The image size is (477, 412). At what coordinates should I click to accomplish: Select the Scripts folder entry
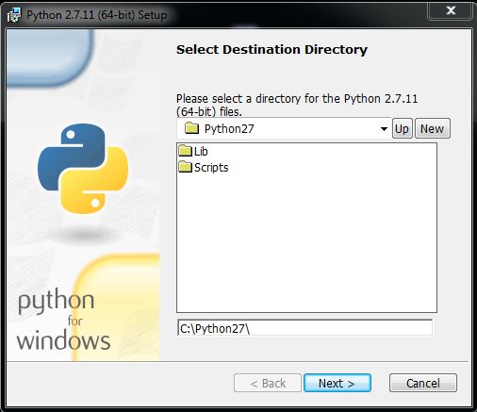pos(204,167)
